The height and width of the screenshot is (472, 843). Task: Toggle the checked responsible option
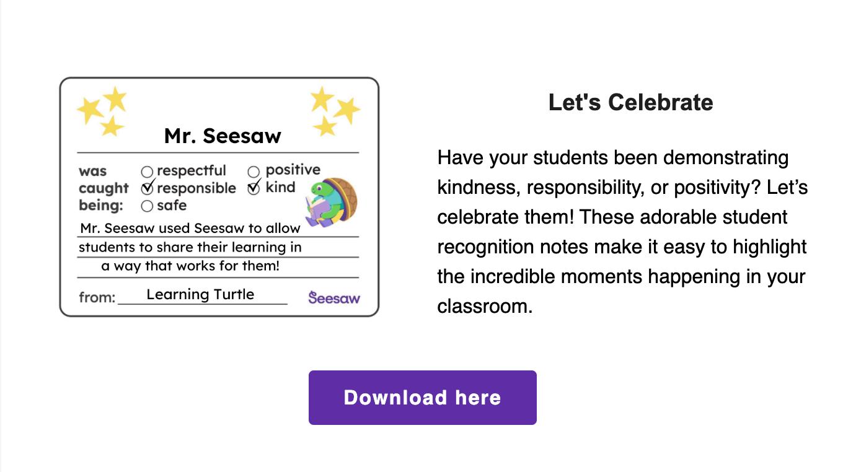click(148, 188)
